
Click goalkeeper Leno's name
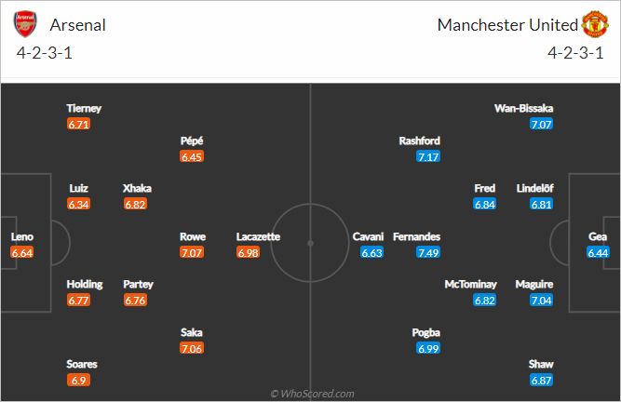22,236
